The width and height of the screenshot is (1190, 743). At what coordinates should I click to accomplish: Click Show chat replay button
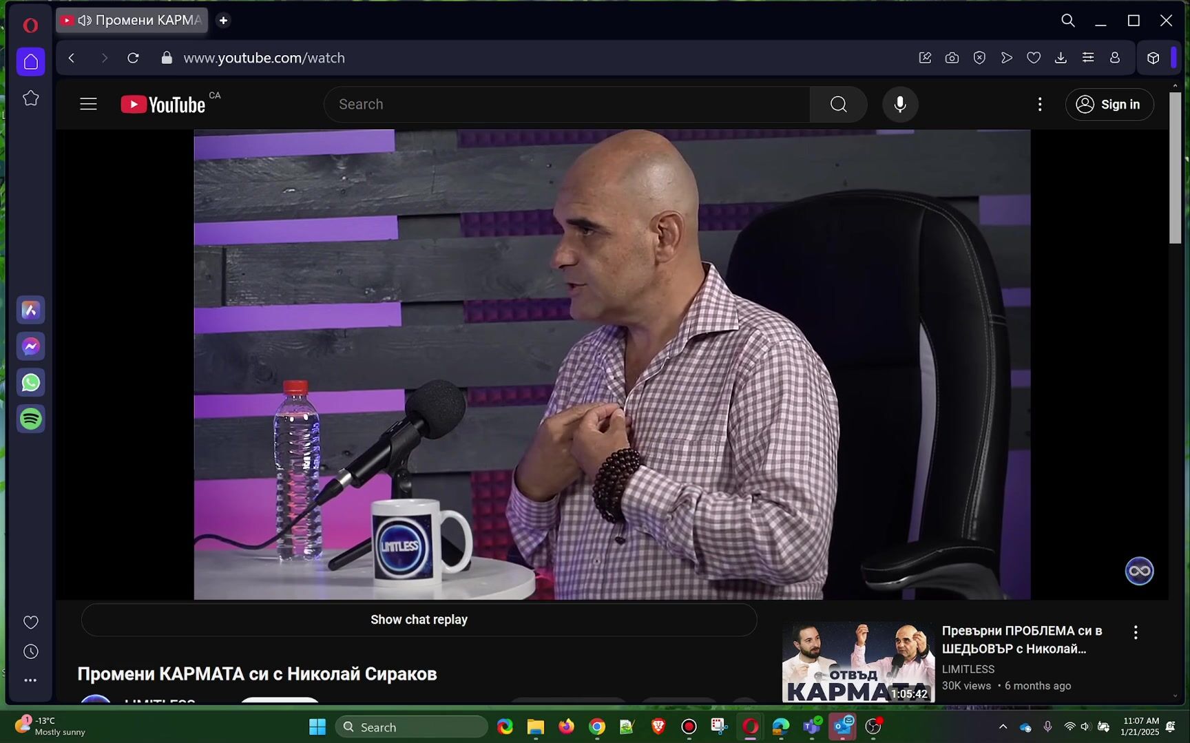[419, 620]
